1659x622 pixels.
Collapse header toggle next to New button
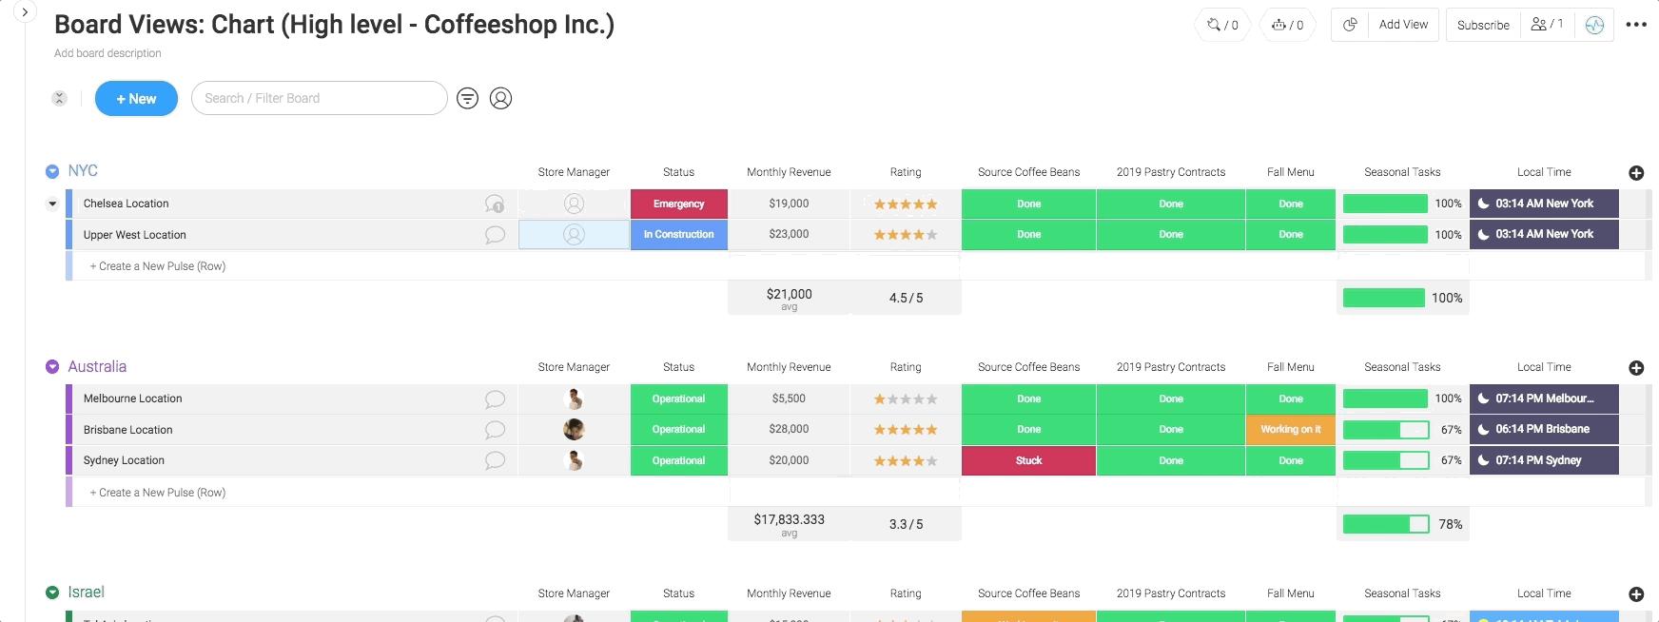tap(59, 98)
